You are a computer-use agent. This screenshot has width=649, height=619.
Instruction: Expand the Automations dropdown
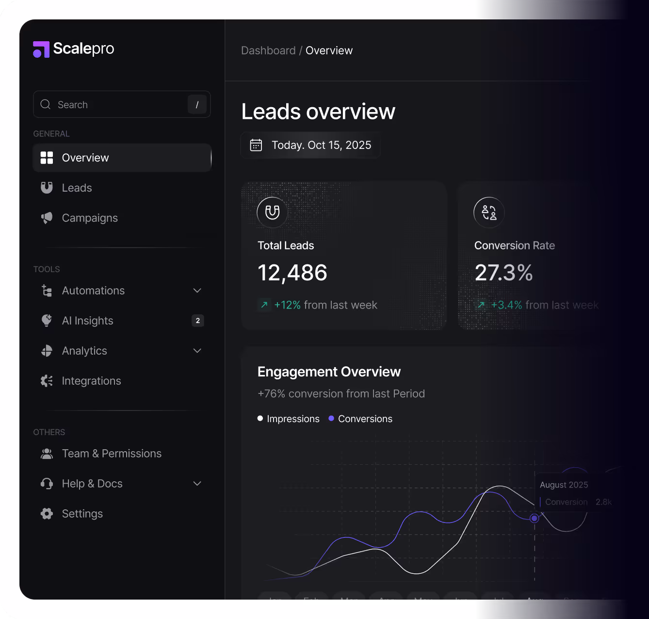197,290
